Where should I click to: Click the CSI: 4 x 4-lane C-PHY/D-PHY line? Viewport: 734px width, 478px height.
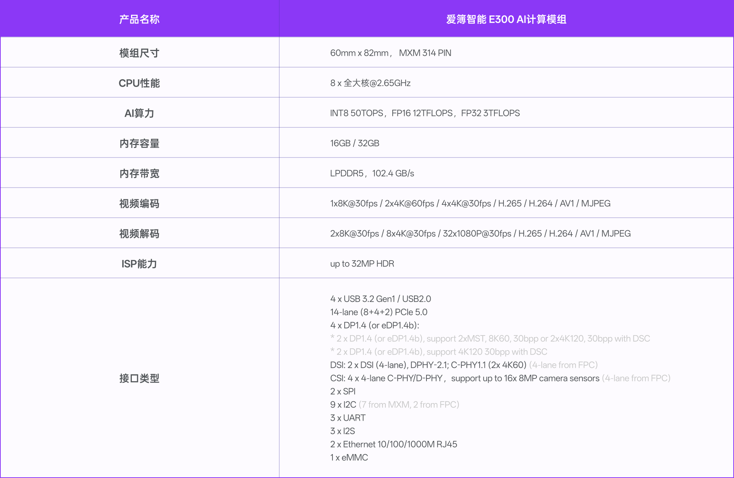click(x=500, y=378)
